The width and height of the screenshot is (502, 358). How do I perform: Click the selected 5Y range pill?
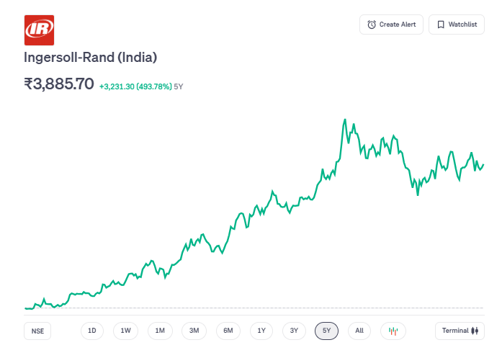327,331
